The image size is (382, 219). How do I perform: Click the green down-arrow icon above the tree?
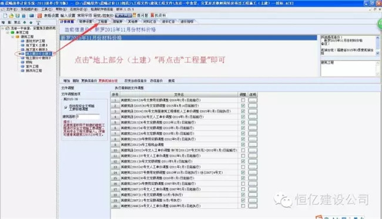(x=31, y=22)
